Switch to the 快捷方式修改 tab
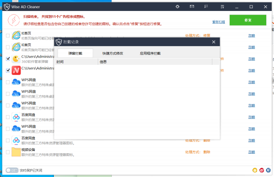Screen dimensions: 274x177 coord(113,53)
